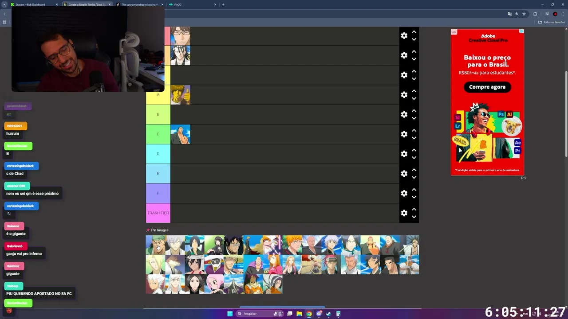Open settings gear for the D tier row
Image resolution: width=568 pixels, height=319 pixels.
coord(404,154)
